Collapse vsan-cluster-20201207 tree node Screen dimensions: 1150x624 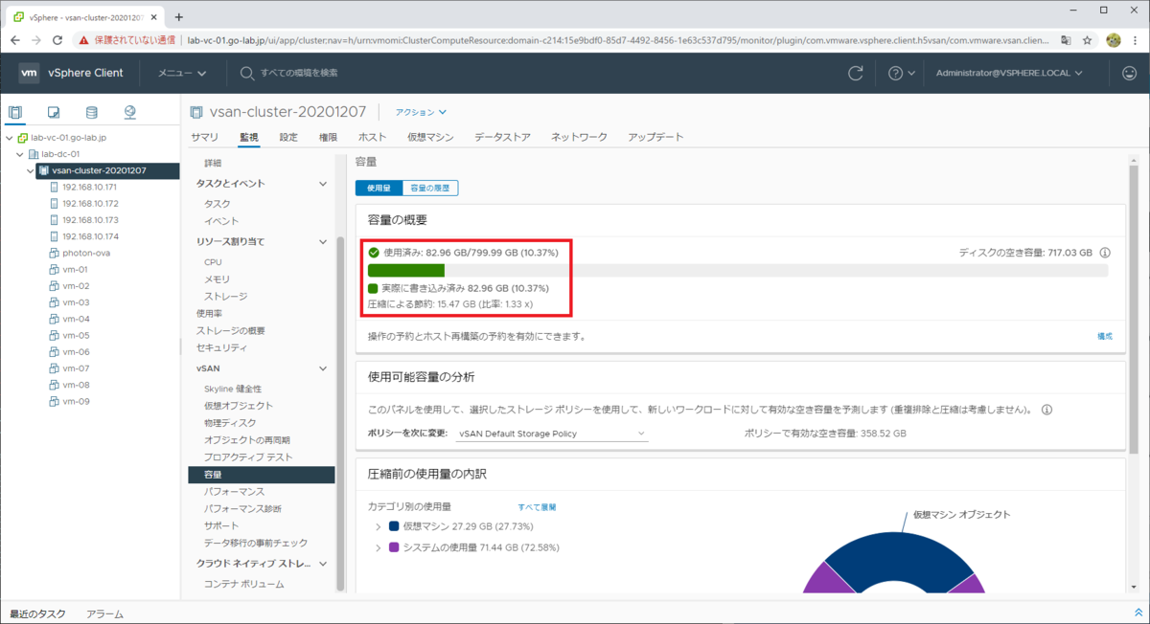[x=31, y=170]
